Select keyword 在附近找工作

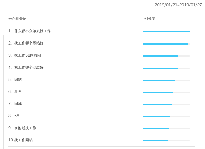tap(25, 128)
